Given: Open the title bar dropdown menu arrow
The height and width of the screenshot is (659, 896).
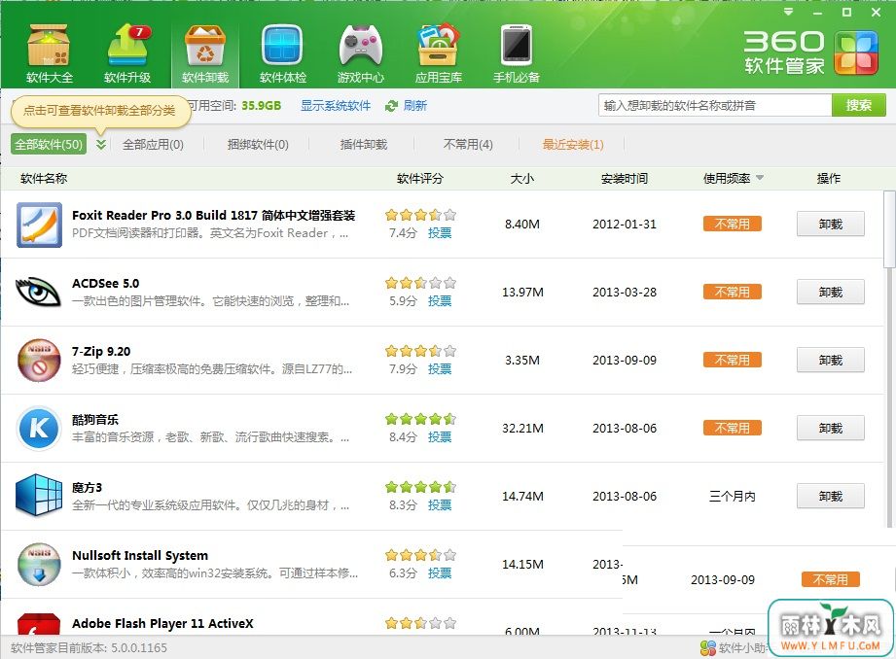Looking at the screenshot, I should pyautogui.click(x=789, y=12).
